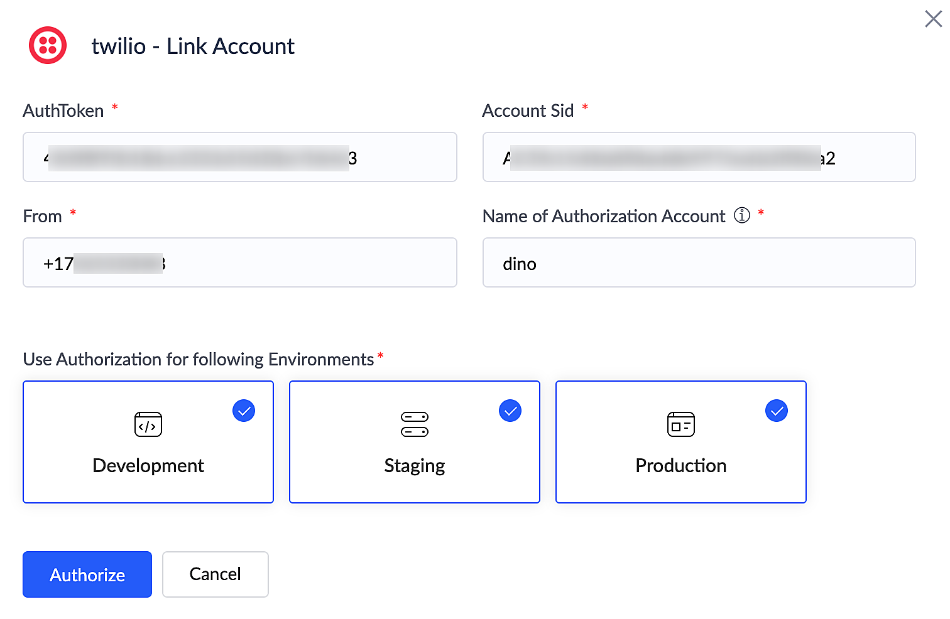Click the code window icon in Development card
This screenshot has width=950, height=619.
(x=148, y=424)
